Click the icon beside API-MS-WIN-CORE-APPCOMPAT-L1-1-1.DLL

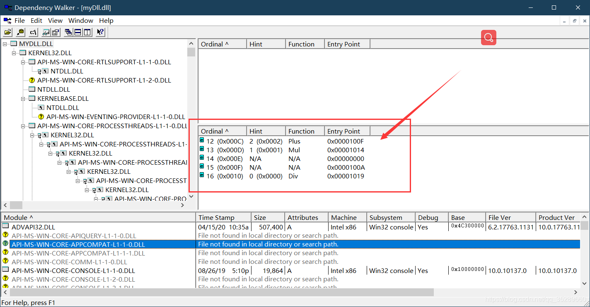[5, 253]
